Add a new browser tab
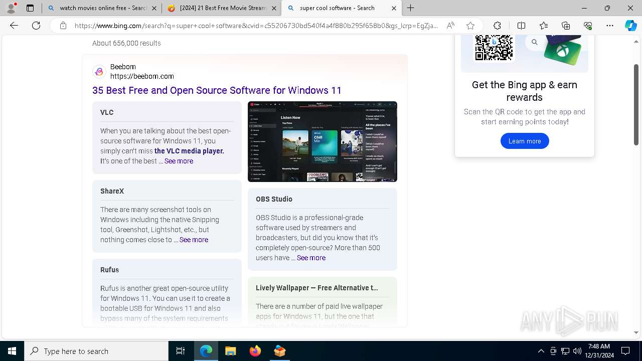The height and width of the screenshot is (361, 642). pyautogui.click(x=411, y=8)
